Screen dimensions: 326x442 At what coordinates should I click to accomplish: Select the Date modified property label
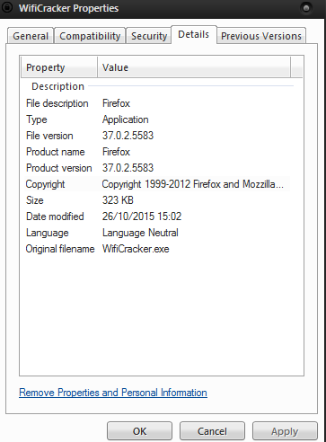(55, 217)
